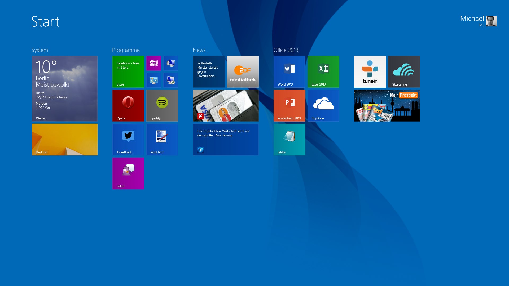Screen dimensions: 509x286
Task: Open the TweetDeck tile
Action: (x=128, y=140)
